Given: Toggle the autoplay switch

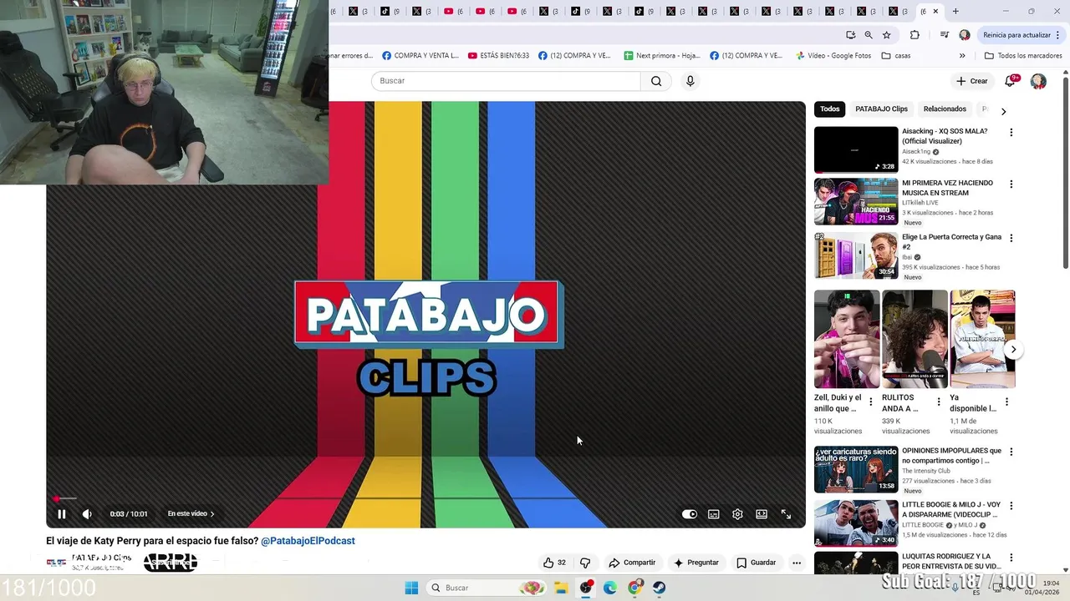Looking at the screenshot, I should [x=689, y=514].
